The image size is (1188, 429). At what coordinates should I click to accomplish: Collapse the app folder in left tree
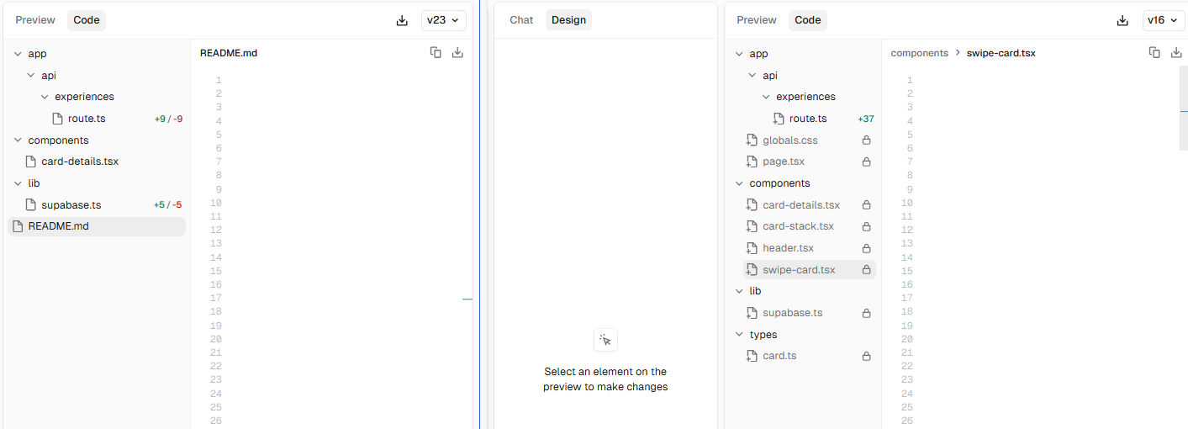coord(18,54)
